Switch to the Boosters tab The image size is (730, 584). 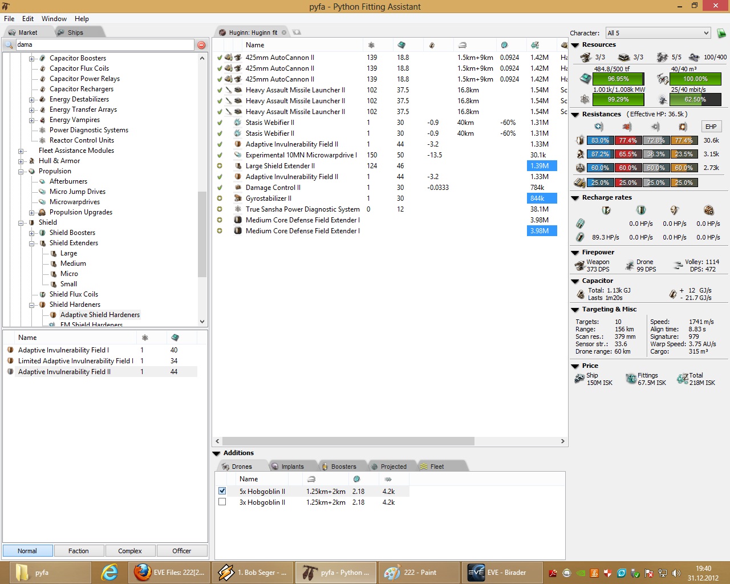(343, 467)
